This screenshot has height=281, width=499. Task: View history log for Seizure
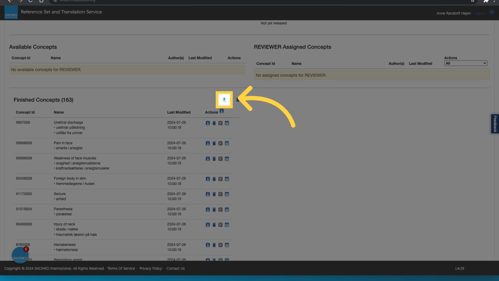(x=227, y=194)
